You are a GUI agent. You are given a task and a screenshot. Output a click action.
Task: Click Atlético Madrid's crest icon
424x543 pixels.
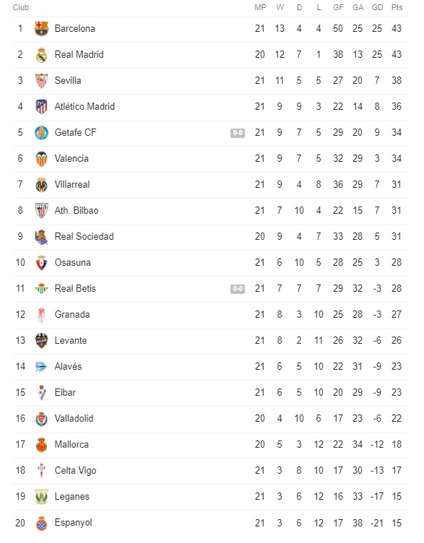(x=41, y=107)
